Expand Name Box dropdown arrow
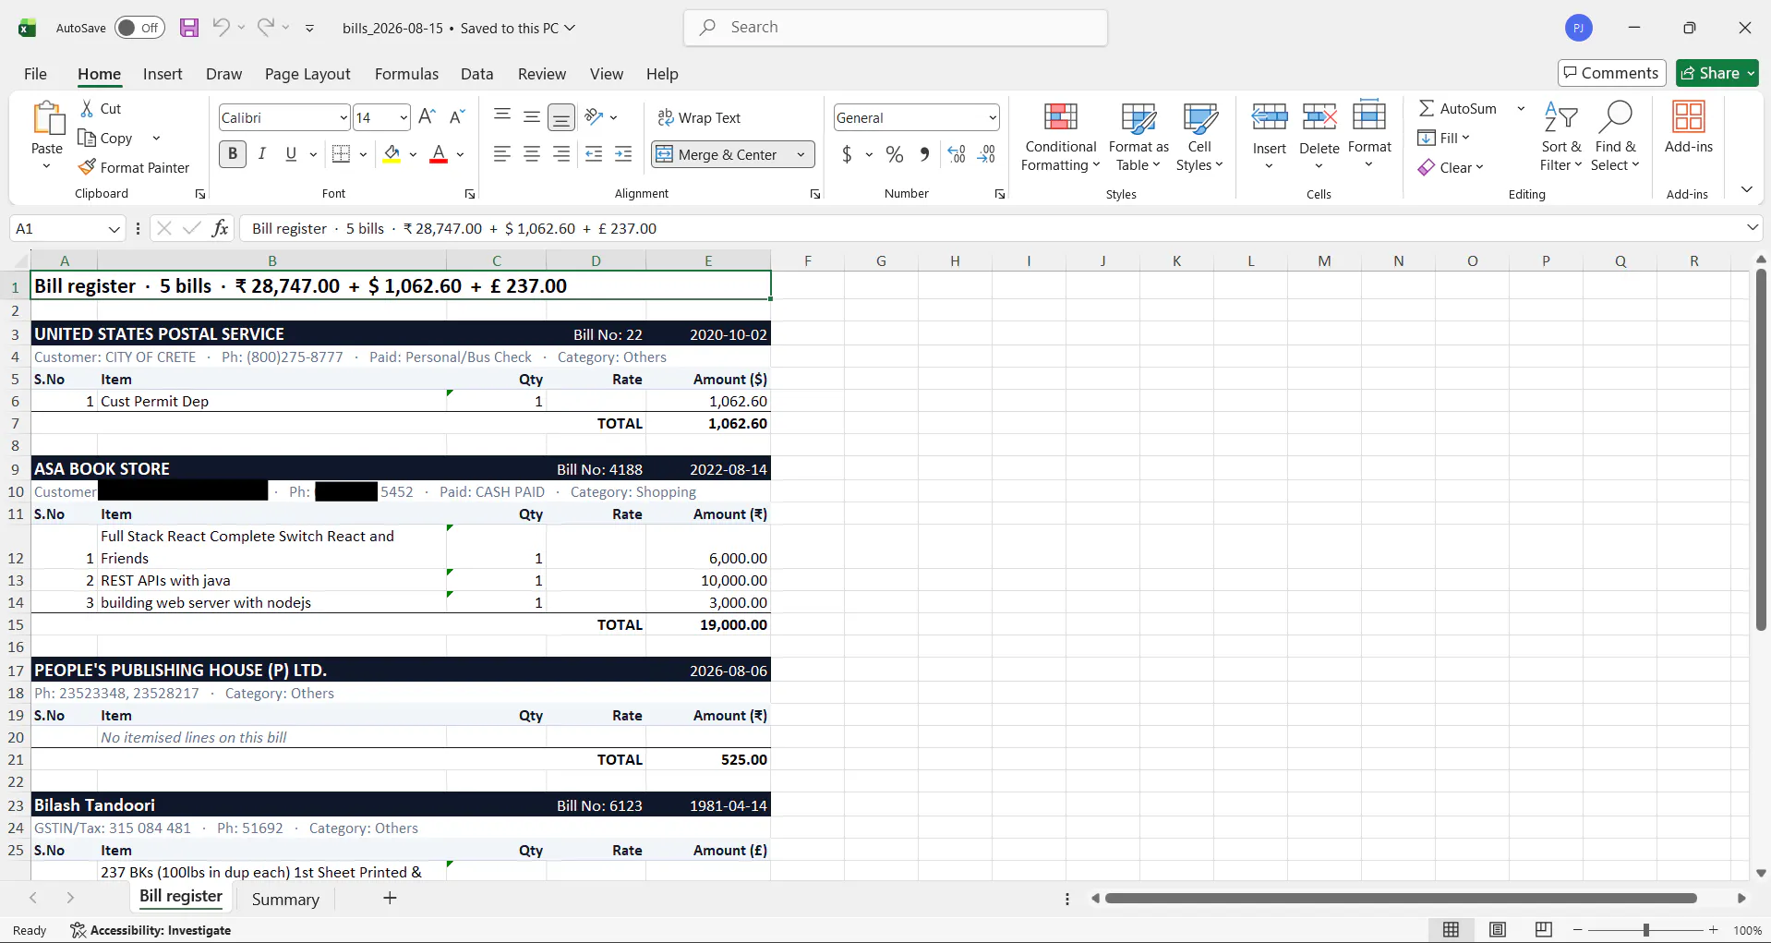This screenshot has height=943, width=1771. point(114,228)
